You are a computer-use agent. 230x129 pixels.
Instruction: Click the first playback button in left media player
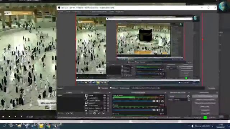click(3, 117)
